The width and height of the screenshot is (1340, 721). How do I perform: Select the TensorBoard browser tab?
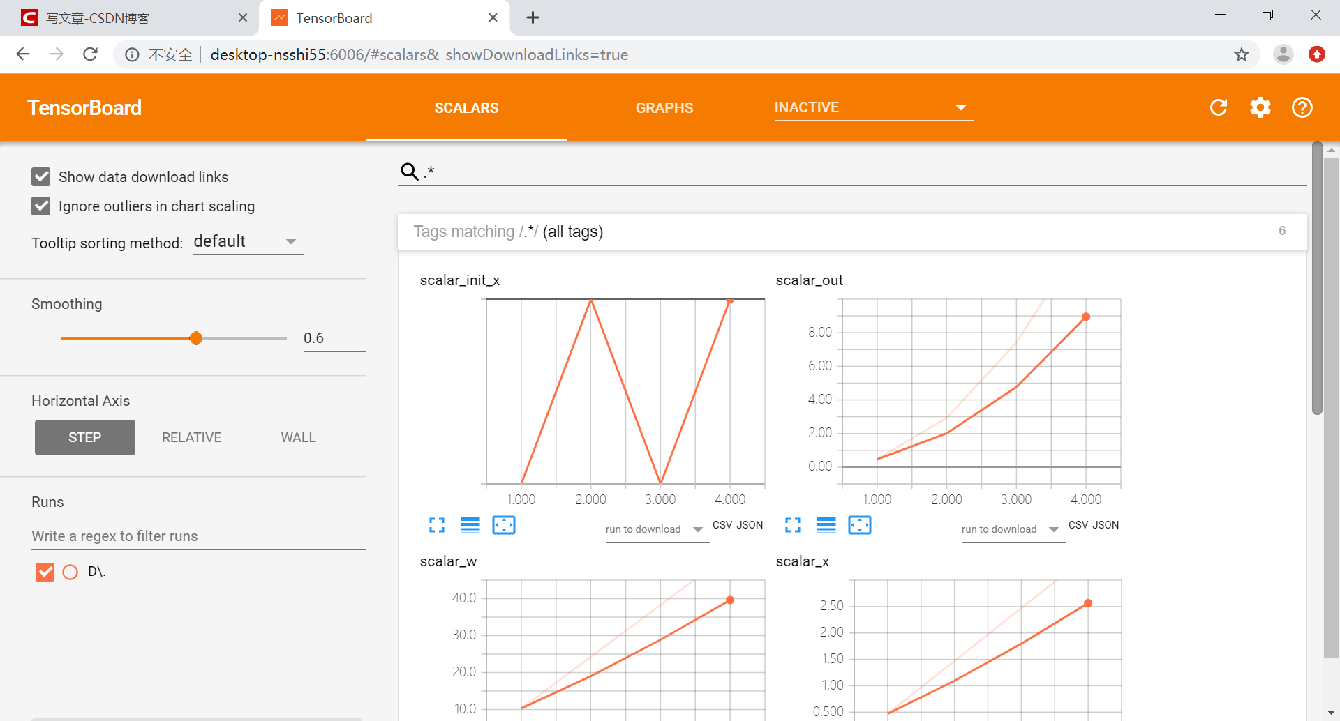tap(382, 17)
